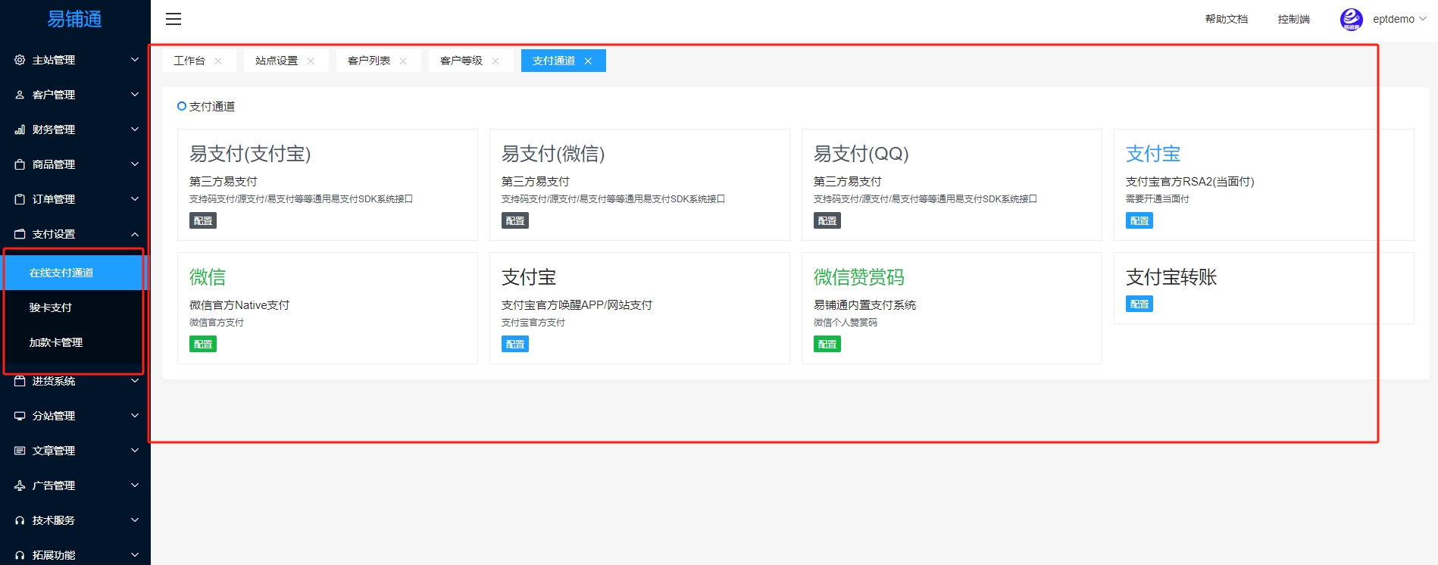Click the 主站管理 gear icon
The image size is (1438, 565).
pos(20,60)
